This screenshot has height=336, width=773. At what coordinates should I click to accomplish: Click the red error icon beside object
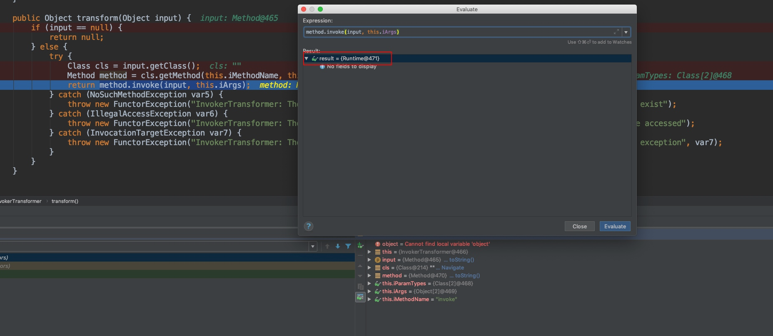tap(378, 244)
